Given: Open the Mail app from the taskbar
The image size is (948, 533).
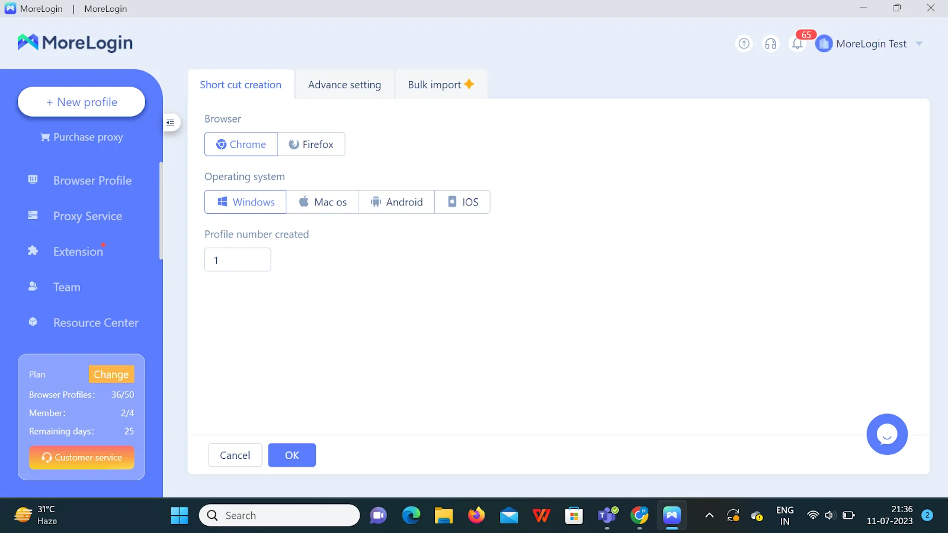Looking at the screenshot, I should coord(509,515).
